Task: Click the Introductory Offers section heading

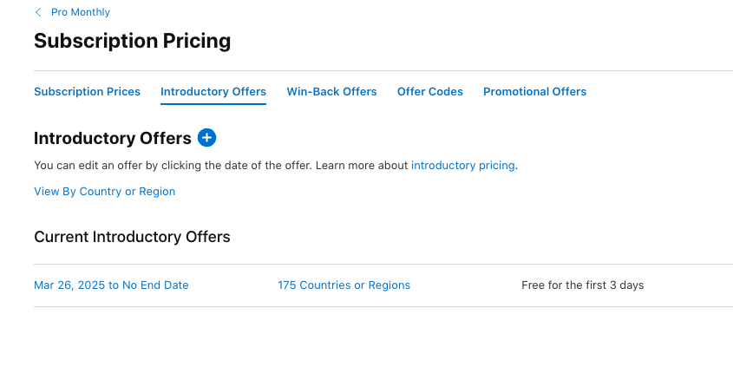Action: click(113, 138)
